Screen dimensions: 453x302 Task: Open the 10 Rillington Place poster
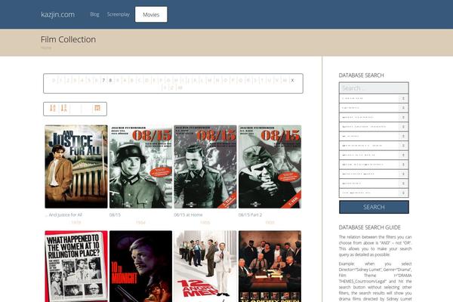click(76, 267)
